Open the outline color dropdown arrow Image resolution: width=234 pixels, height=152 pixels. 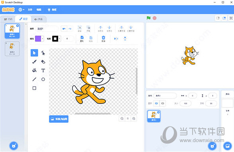(60, 39)
